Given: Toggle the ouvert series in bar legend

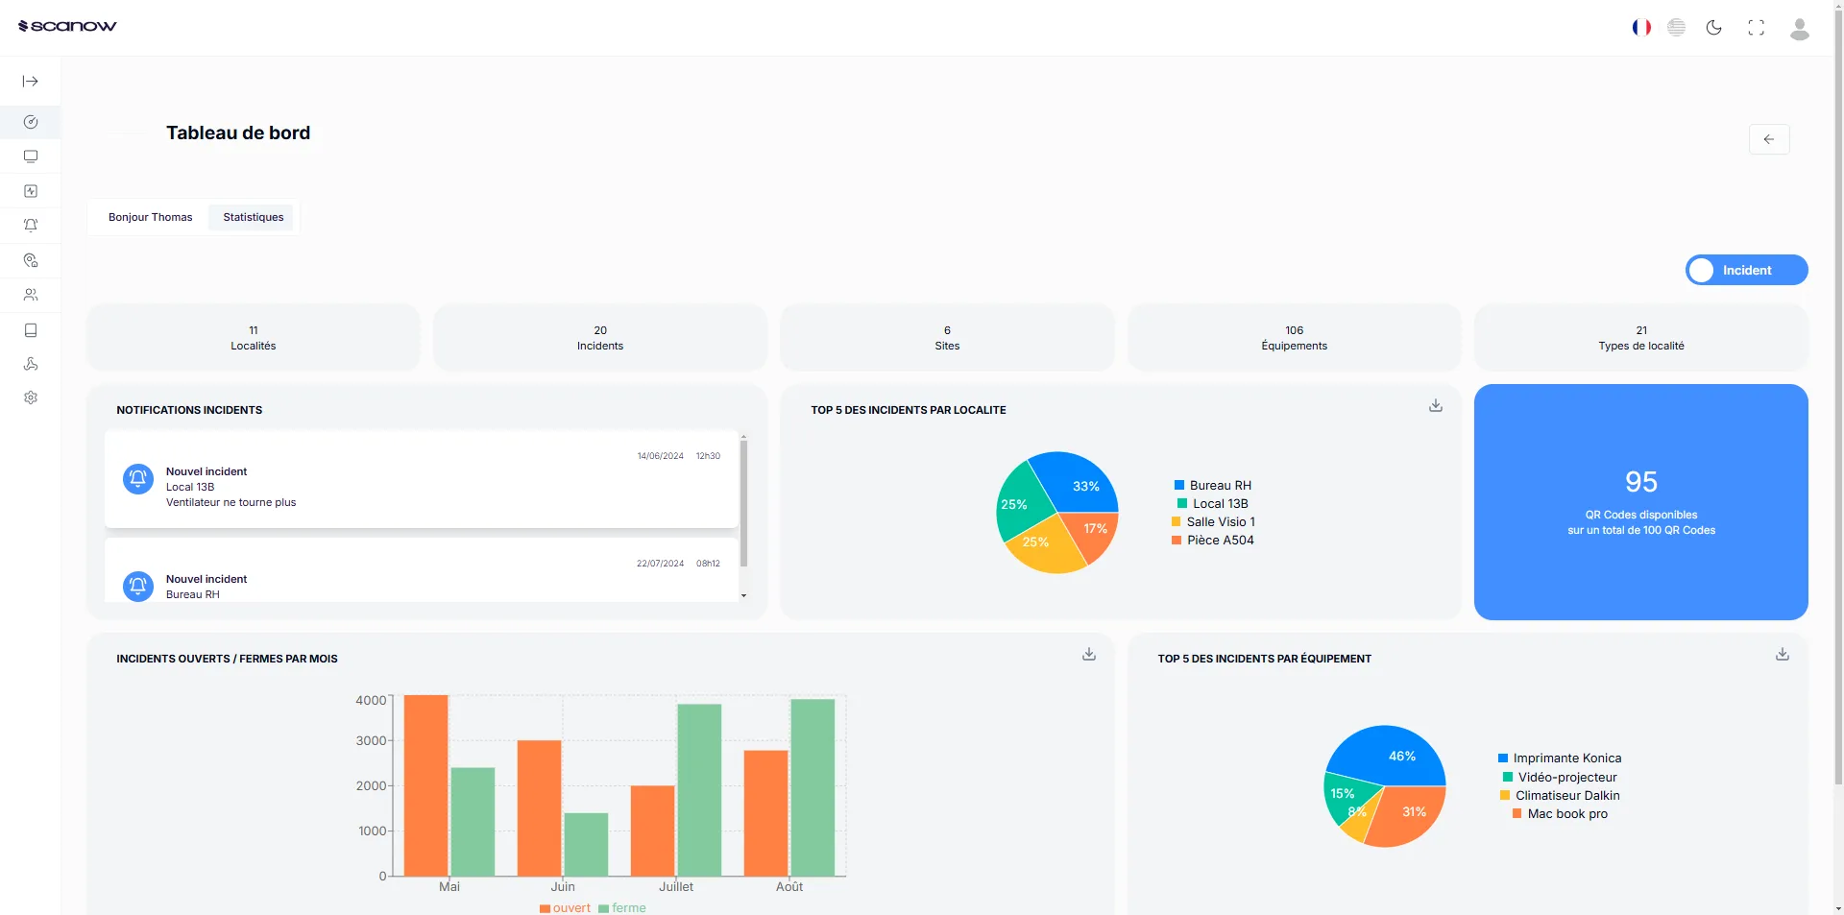Looking at the screenshot, I should [565, 908].
